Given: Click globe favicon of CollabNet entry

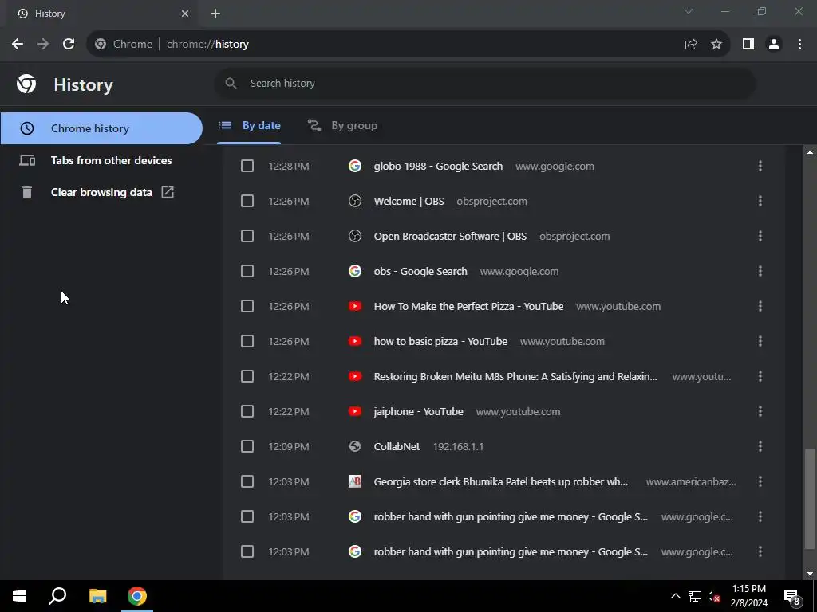Looking at the screenshot, I should [x=355, y=446].
